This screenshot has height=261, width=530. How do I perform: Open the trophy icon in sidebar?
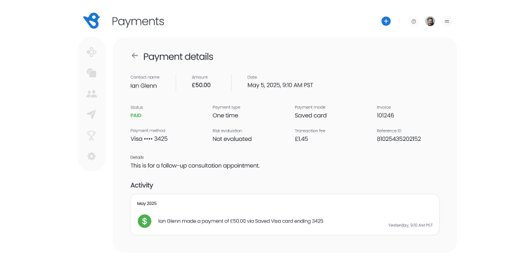[x=91, y=136]
